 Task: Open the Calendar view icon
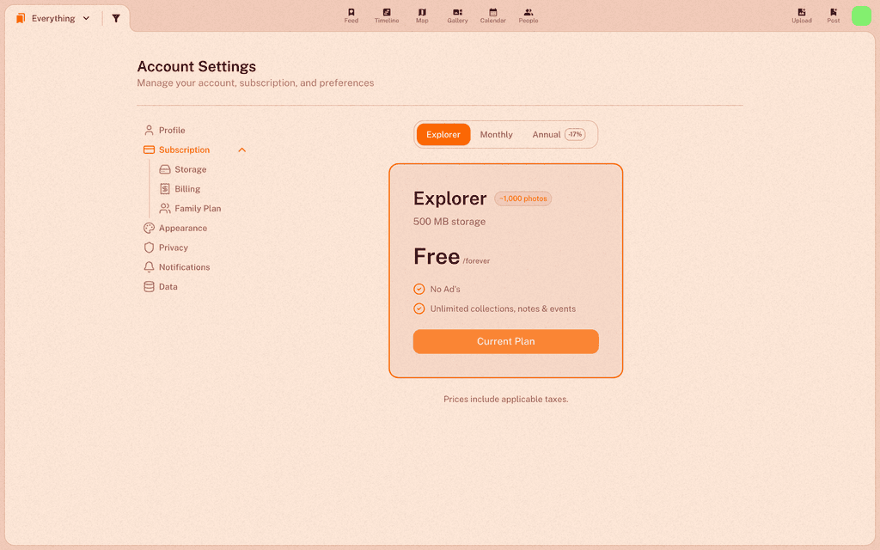point(492,12)
